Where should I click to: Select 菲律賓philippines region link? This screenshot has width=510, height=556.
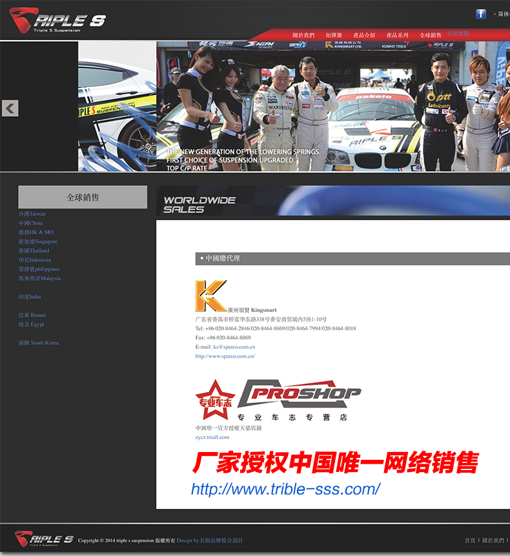(39, 269)
